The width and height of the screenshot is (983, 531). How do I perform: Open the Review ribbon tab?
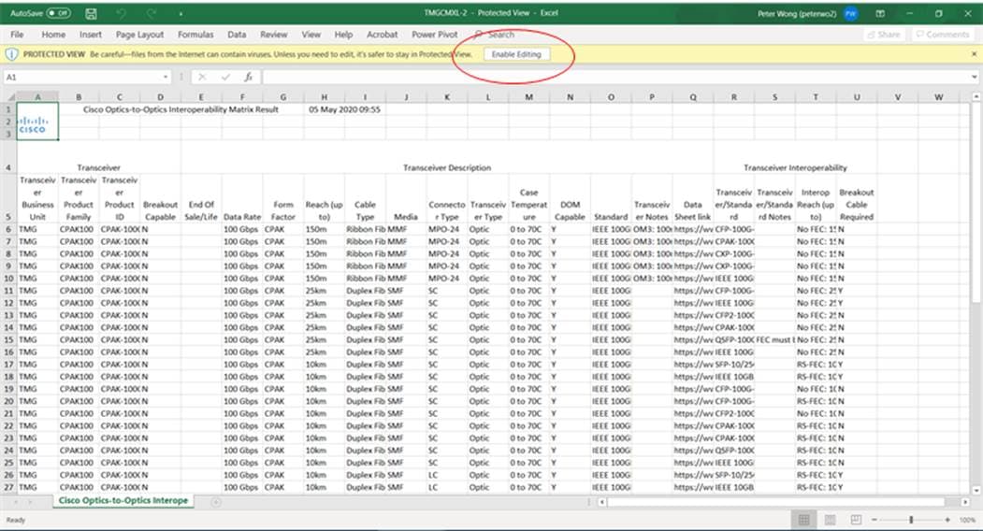pyautogui.click(x=273, y=35)
